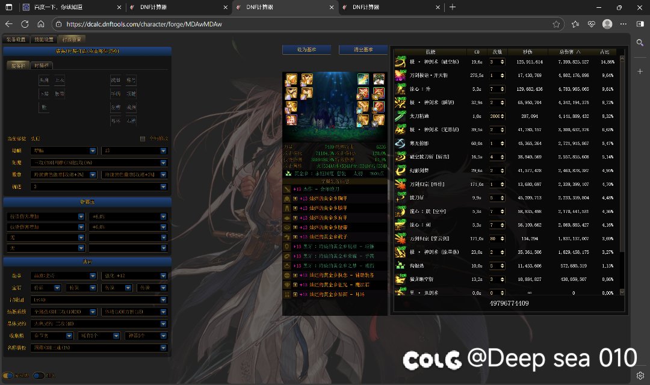The width and height of the screenshot is (650, 385).
Task: Click the address bar URL field
Action: pos(307,24)
